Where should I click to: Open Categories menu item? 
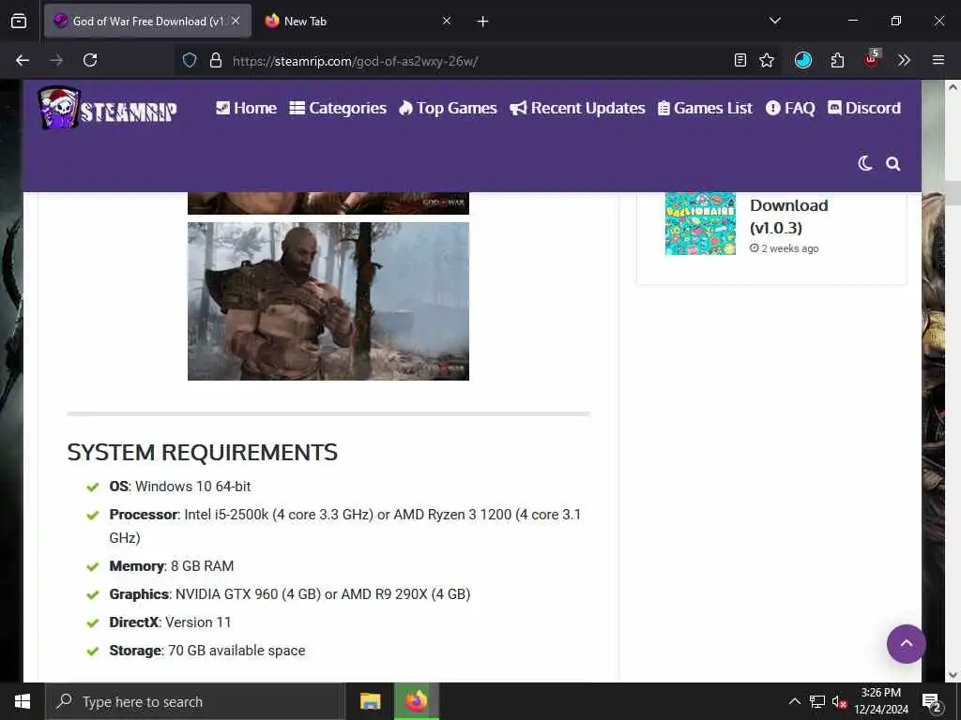point(338,108)
